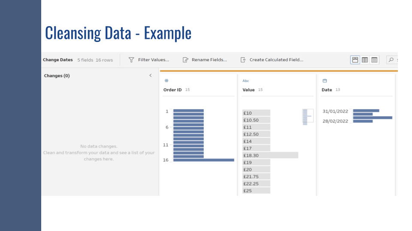Click the filter funnel icon
412x231 pixels.
pos(131,60)
